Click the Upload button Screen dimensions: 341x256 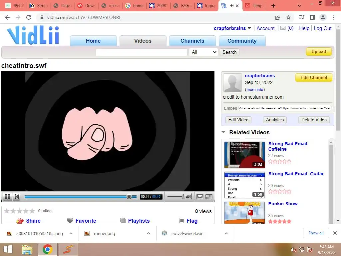[x=319, y=52]
